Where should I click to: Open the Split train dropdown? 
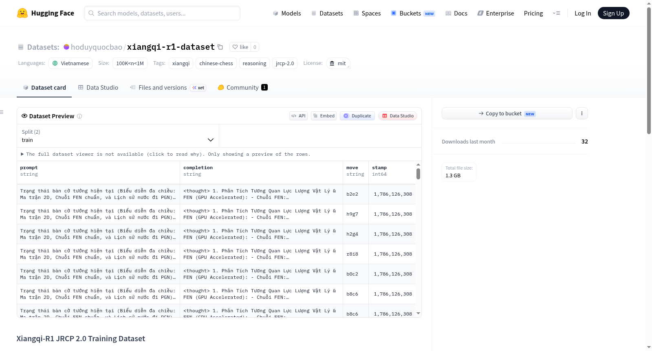click(x=118, y=136)
